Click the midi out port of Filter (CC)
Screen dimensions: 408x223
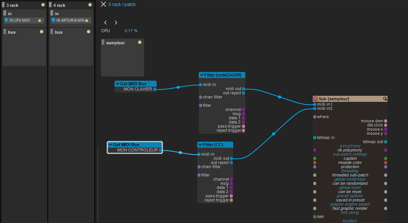pyautogui.click(x=231, y=159)
